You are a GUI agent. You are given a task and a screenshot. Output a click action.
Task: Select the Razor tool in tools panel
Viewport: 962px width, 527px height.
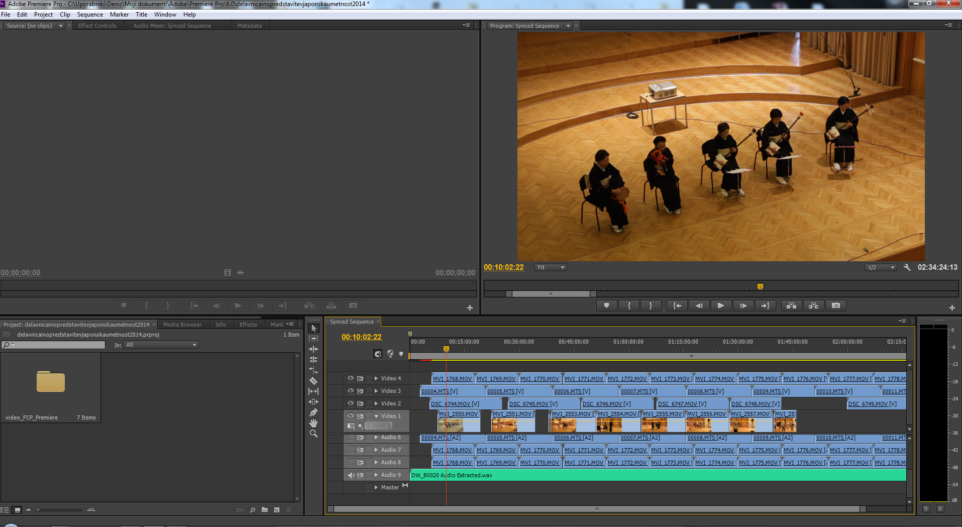pyautogui.click(x=313, y=381)
